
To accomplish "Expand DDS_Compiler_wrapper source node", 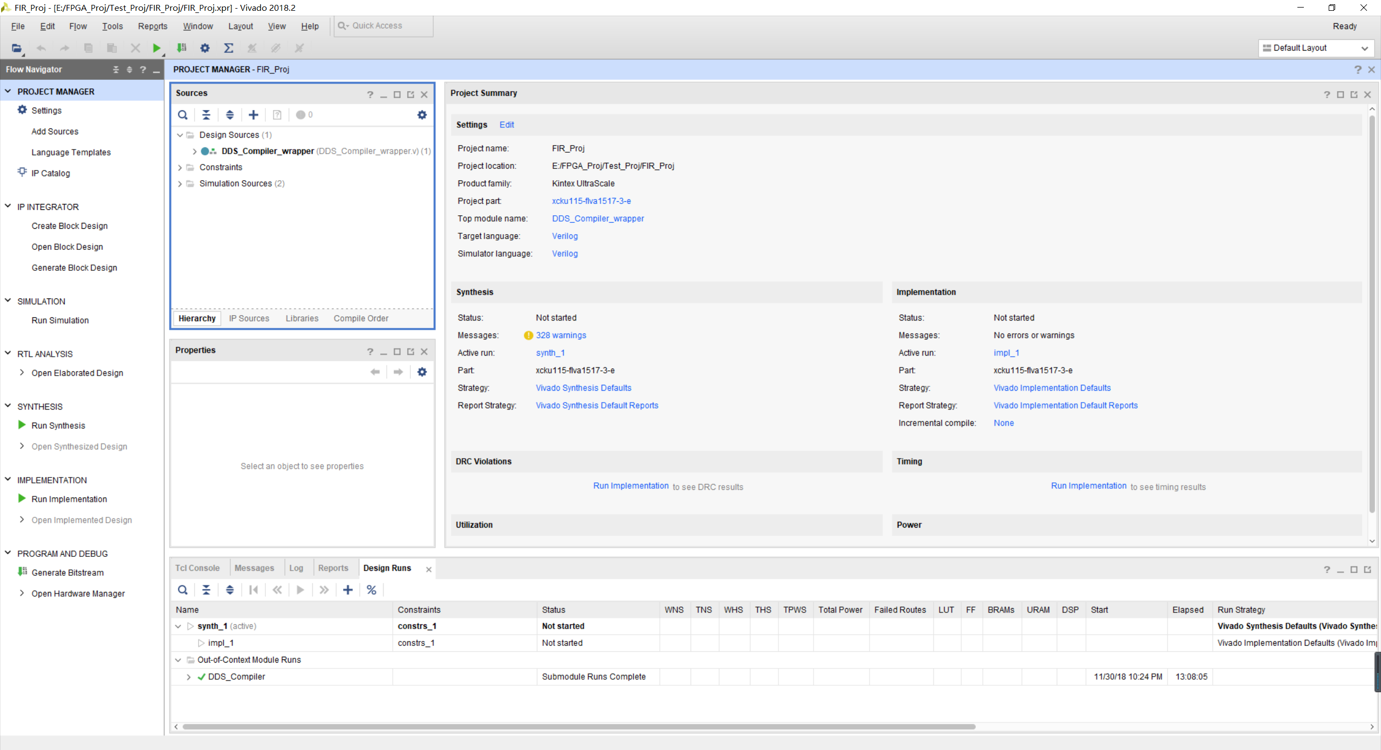I will 194,151.
